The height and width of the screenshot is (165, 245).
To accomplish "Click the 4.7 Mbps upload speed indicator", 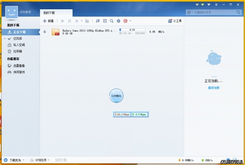I will point(139,114).
